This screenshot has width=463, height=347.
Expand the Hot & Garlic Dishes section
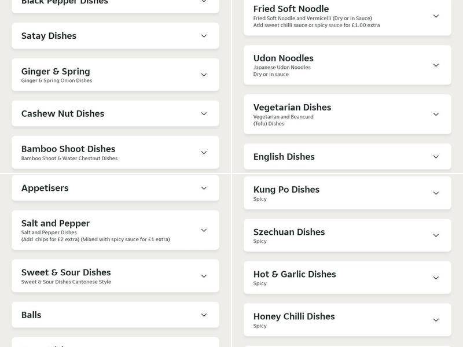click(436, 278)
